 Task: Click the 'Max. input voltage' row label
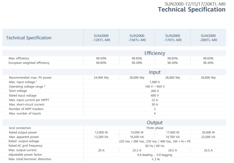tap(23, 82)
